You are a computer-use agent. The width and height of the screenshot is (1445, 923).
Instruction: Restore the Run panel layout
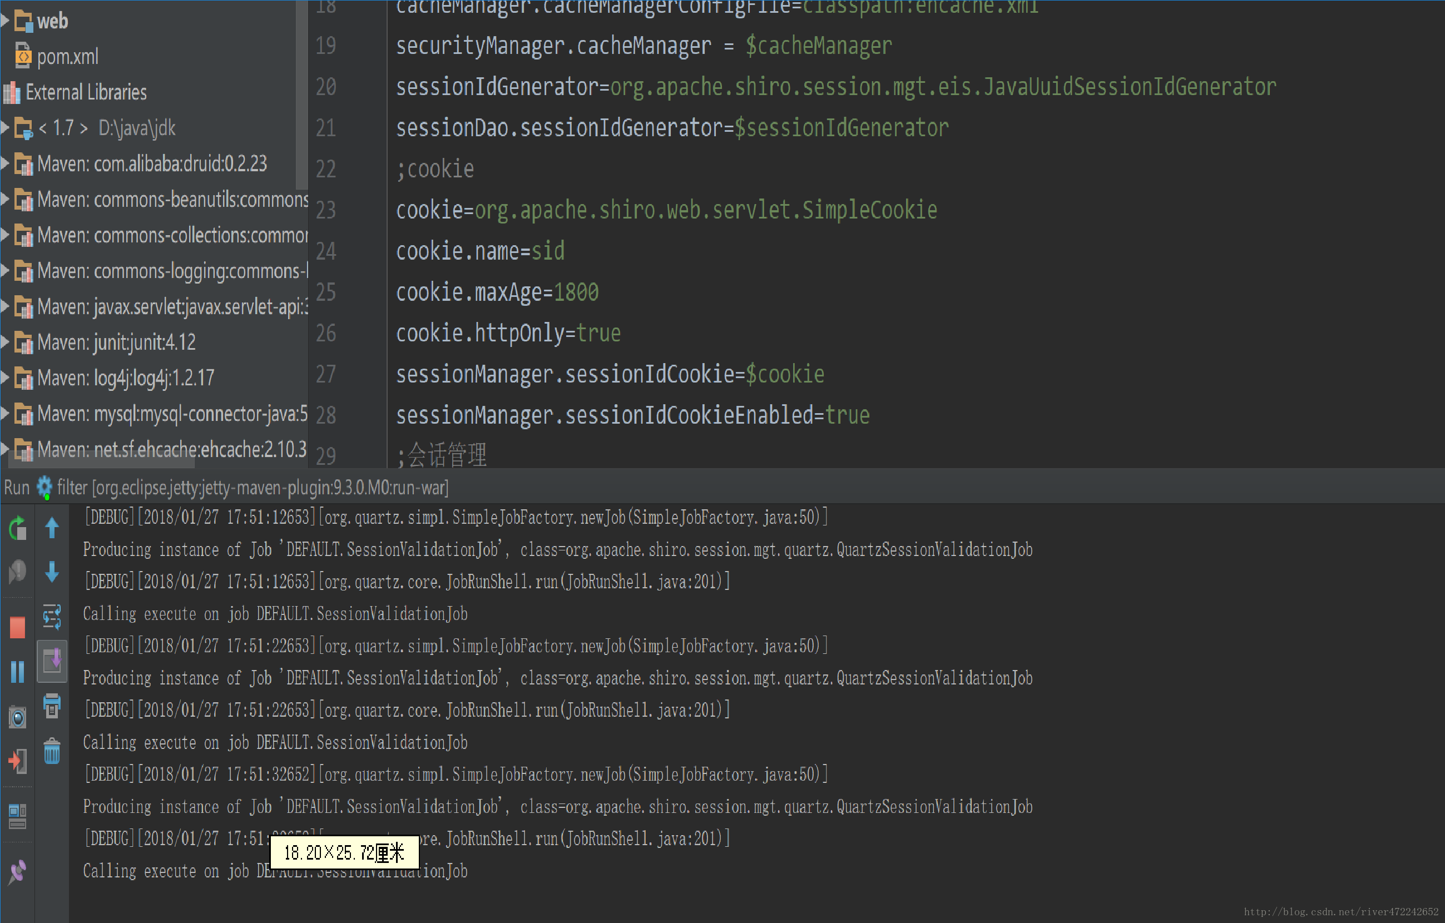[x=18, y=816]
